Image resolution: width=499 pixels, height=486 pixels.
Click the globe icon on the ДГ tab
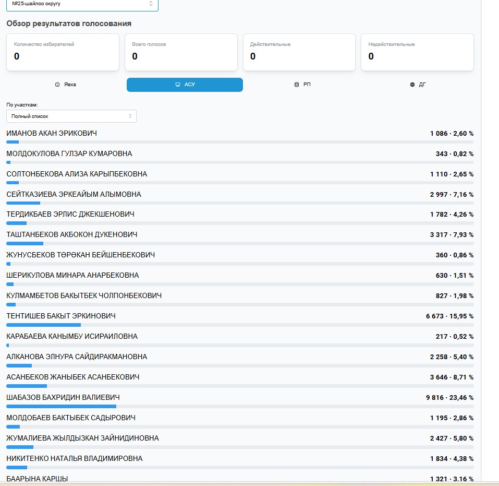[x=412, y=85]
